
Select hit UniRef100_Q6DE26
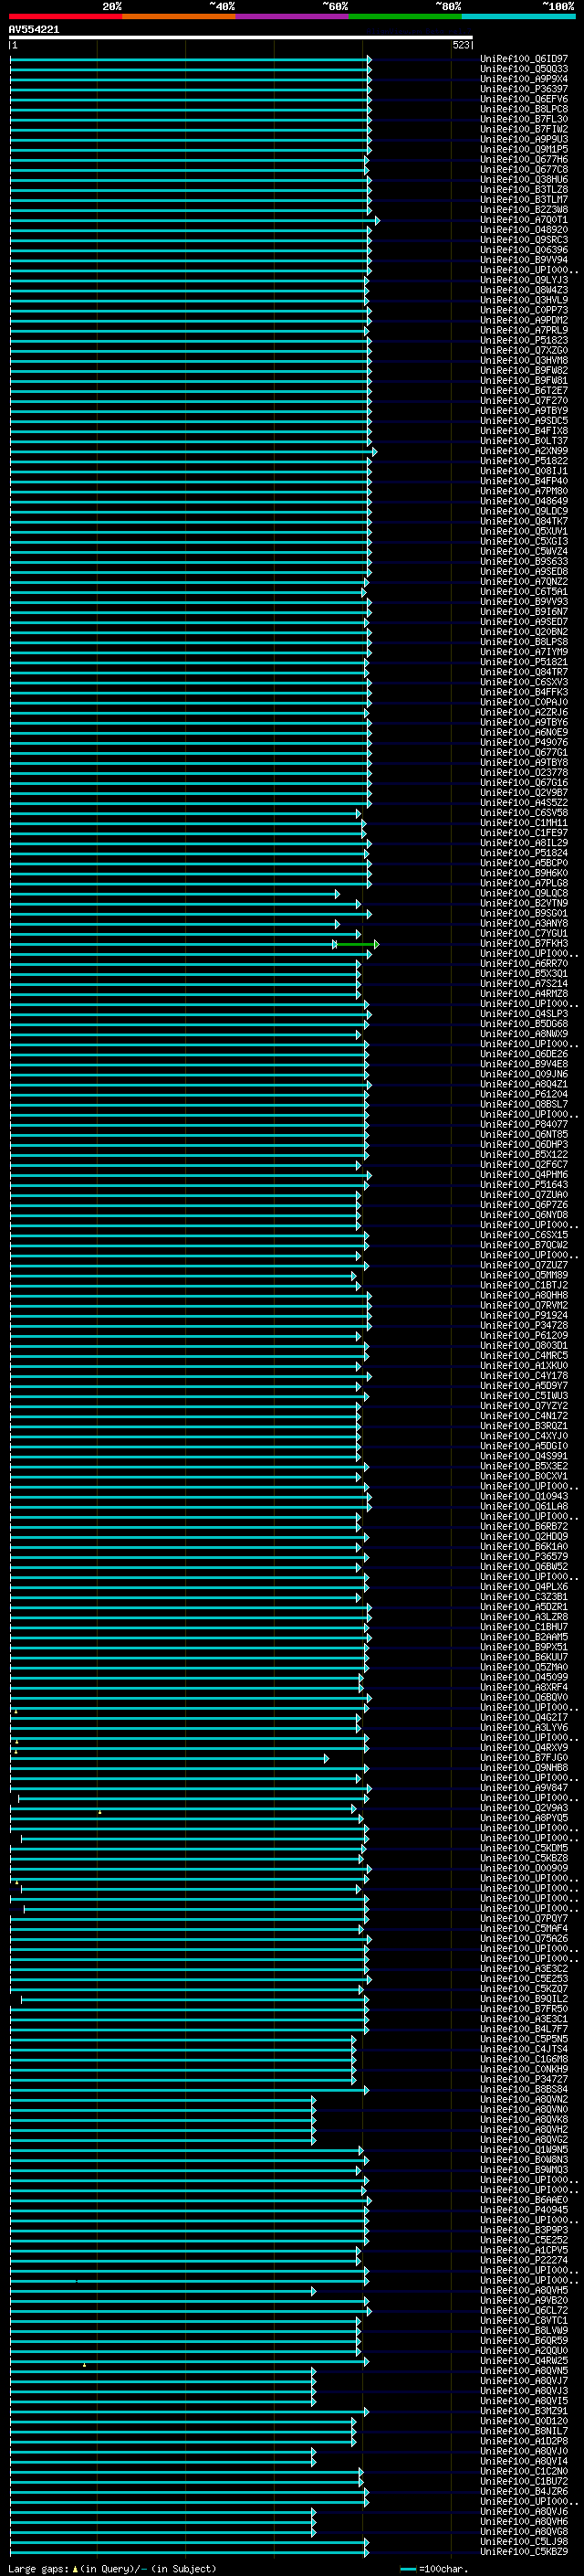tap(524, 1054)
